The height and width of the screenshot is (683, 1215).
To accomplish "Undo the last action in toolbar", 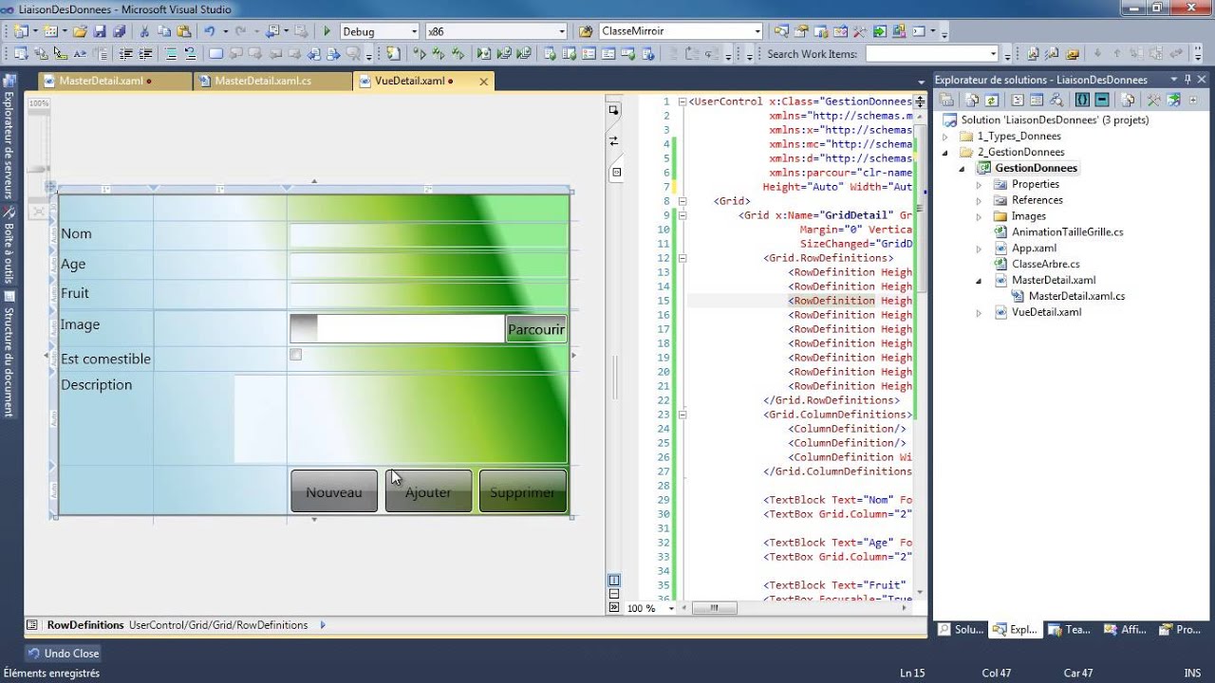I will click(x=210, y=31).
